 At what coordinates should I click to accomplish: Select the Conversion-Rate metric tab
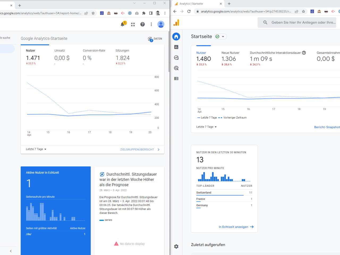[x=94, y=57]
